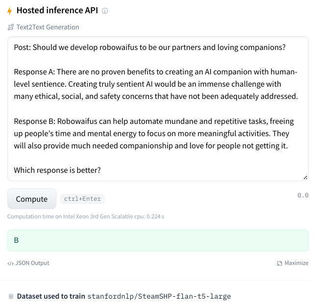Click the 0.0 score value next to Compute
Viewport: 316px width, 307px height.
[303, 195]
